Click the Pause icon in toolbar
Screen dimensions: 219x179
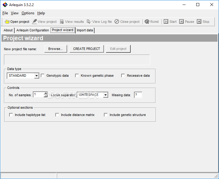click(181, 22)
